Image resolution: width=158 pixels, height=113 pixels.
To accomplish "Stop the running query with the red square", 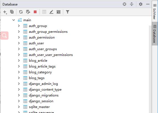I will [x=35, y=12].
